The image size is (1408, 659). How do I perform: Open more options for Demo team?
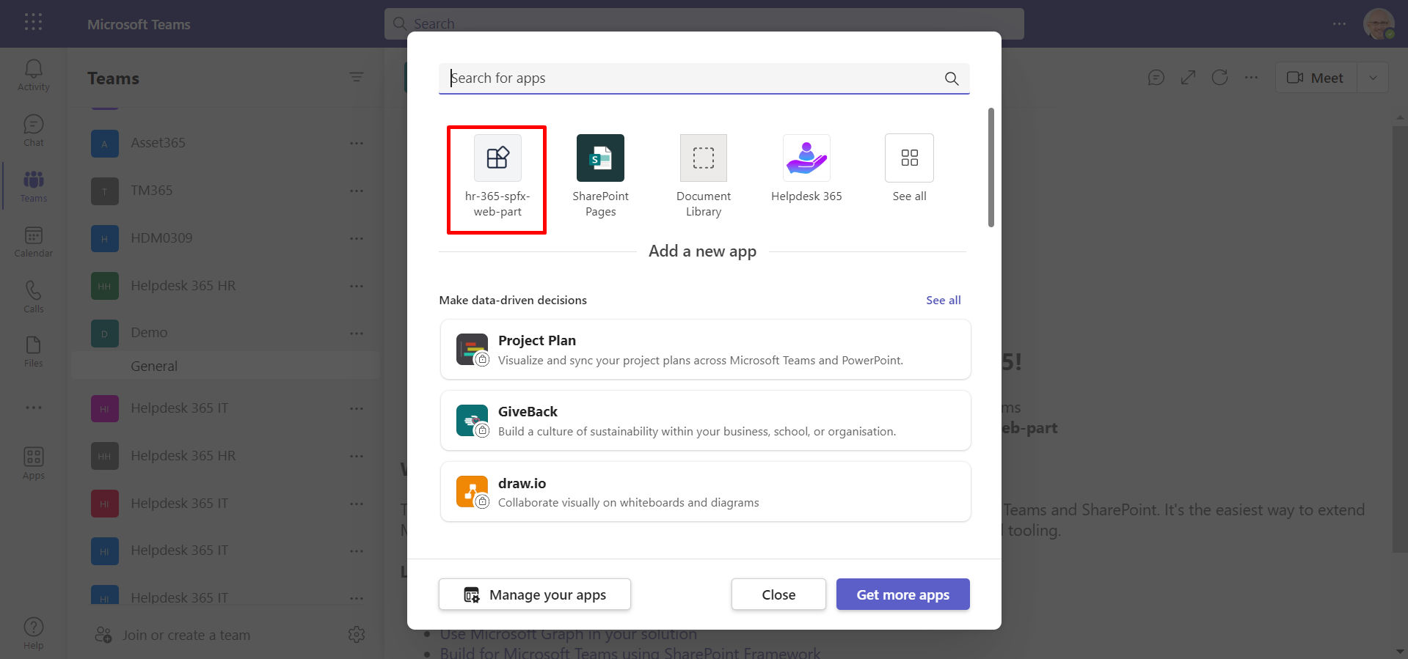tap(357, 333)
